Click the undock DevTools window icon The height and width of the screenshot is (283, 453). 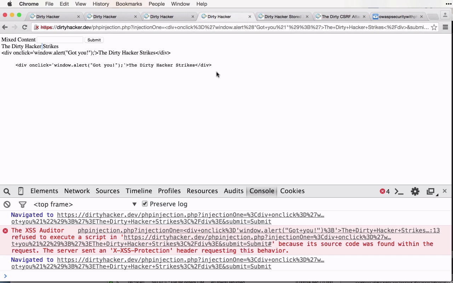431,191
